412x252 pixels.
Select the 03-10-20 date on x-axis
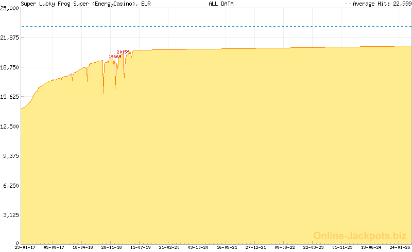[198, 247]
